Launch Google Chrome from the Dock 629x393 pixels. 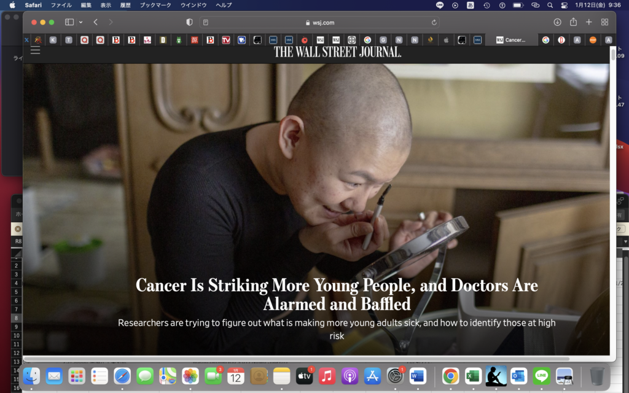450,376
